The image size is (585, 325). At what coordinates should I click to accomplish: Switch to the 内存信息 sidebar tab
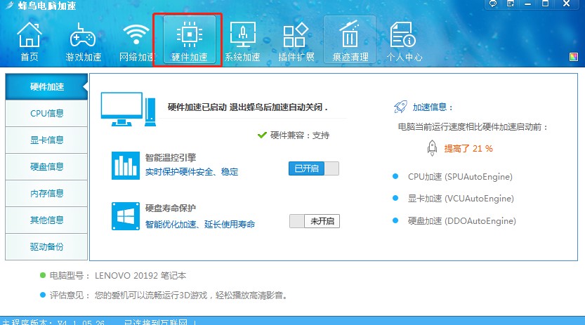tap(46, 194)
